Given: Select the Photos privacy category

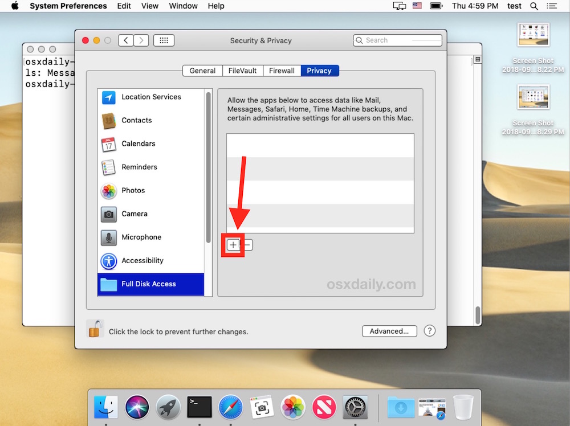Looking at the screenshot, I should click(x=133, y=190).
